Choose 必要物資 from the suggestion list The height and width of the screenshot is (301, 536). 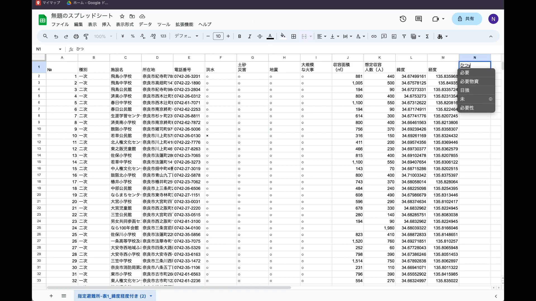click(x=470, y=81)
